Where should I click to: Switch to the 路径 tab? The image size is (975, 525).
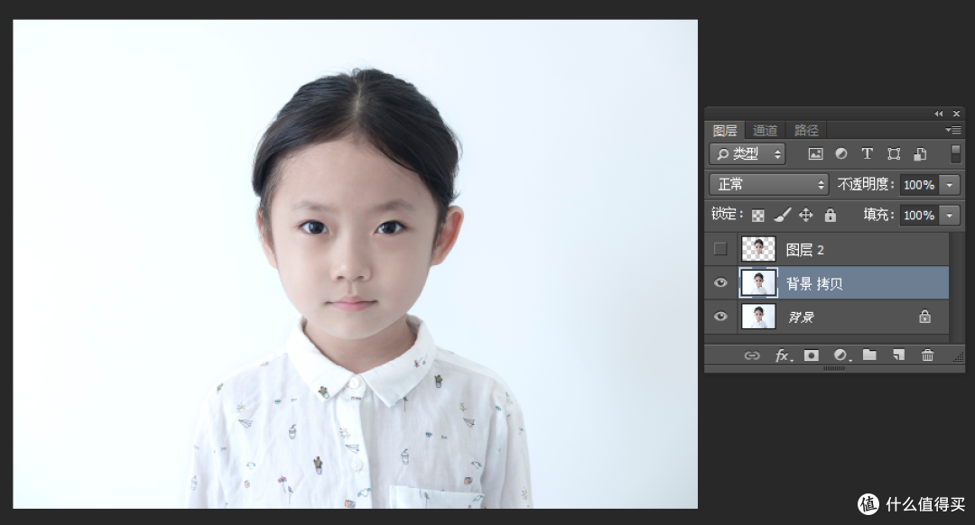(806, 131)
